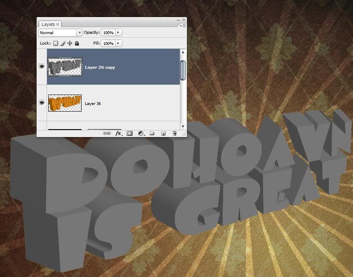Create a new layer group
This screenshot has height=277, width=353.
(x=152, y=133)
